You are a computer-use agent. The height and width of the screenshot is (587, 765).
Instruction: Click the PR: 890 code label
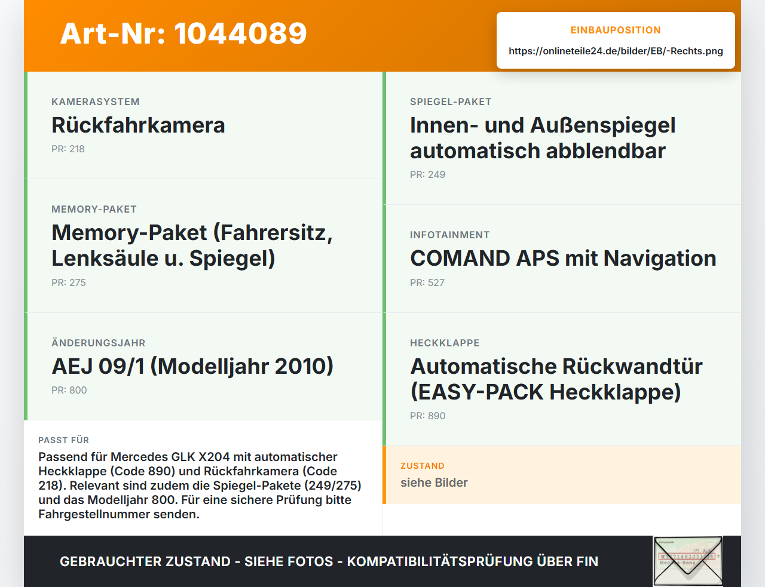click(x=428, y=416)
